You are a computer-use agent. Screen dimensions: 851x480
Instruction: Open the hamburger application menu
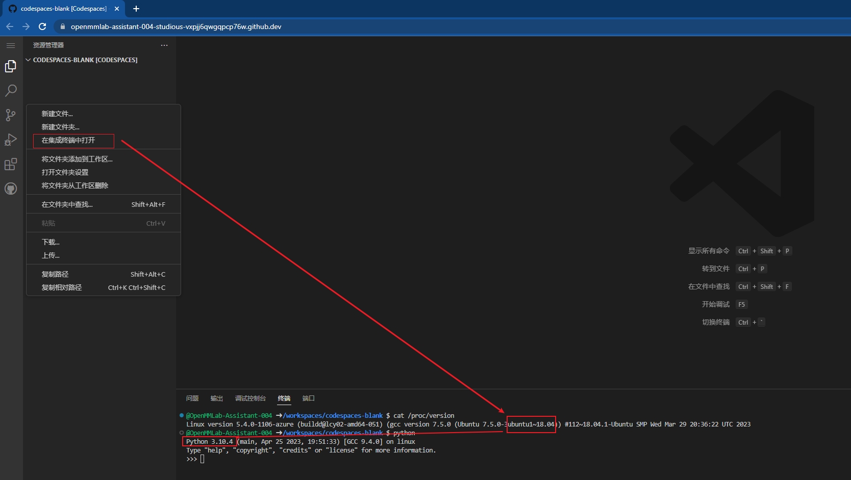(x=11, y=45)
